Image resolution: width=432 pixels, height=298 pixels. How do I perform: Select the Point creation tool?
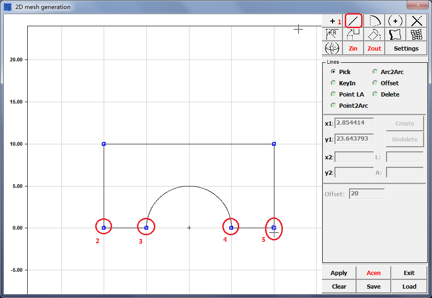(333, 21)
